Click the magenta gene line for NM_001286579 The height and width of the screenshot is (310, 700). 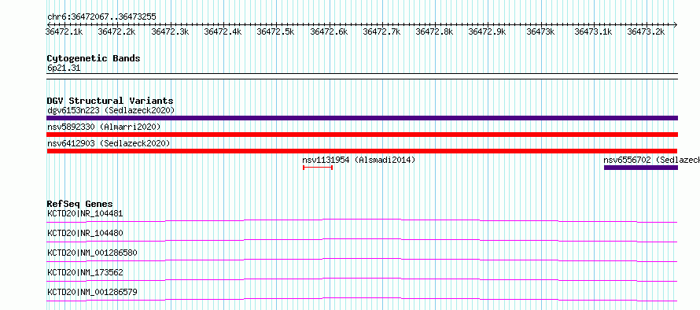coord(362,297)
